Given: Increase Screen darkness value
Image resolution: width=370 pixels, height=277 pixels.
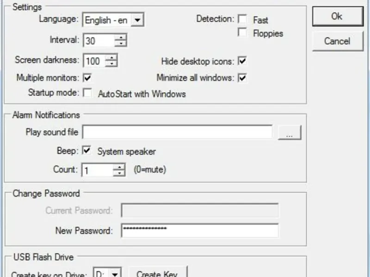Looking at the screenshot, I should [111, 58].
